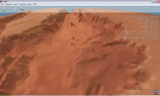The image size is (160, 96).
Task: Click the small satellite icon in toolbar
Action: [9, 9]
